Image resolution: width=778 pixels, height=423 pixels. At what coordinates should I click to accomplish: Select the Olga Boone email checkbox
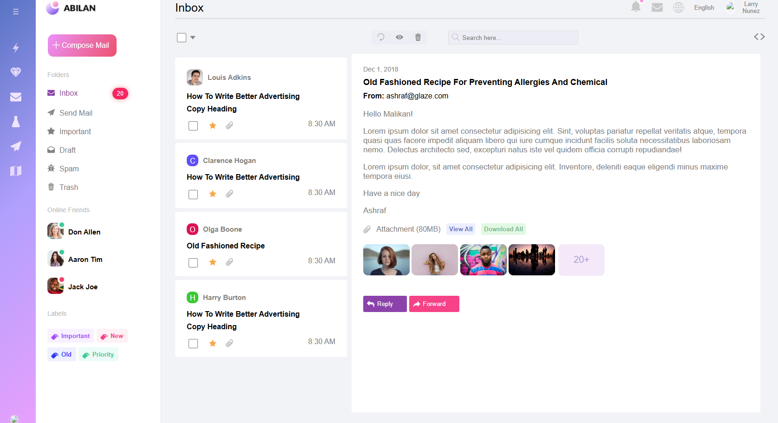point(193,262)
